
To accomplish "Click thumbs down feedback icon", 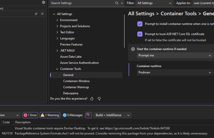I will pos(99,99).
